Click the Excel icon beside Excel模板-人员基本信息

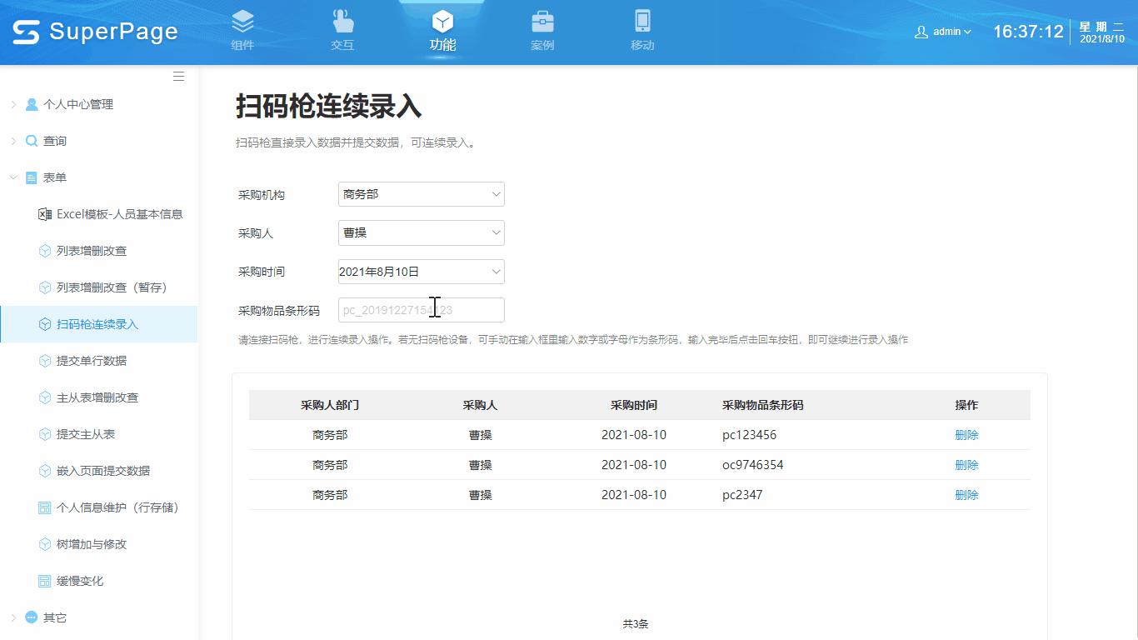[43, 213]
